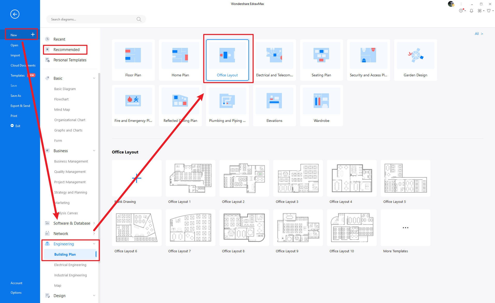
Task: Expand the Software & Database category
Action: pyautogui.click(x=94, y=223)
